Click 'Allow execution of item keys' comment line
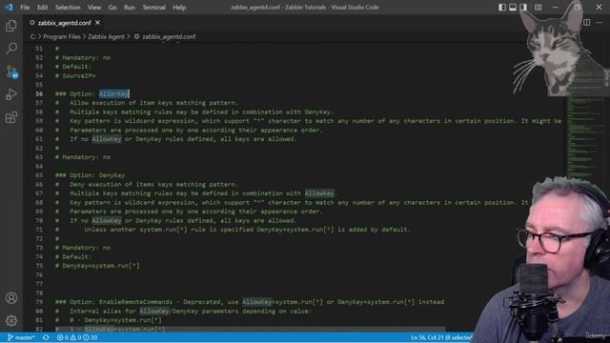 pos(146,103)
